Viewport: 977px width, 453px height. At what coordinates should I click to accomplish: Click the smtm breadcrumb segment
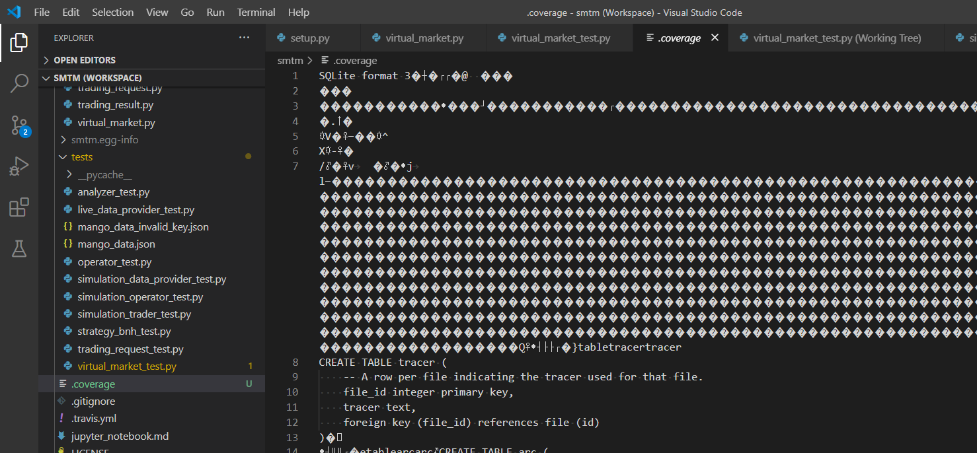pyautogui.click(x=290, y=60)
